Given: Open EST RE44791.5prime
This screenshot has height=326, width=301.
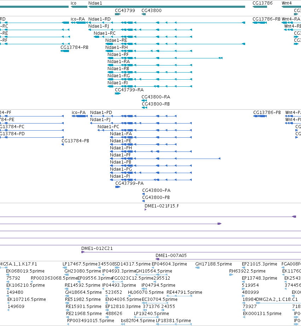Looking at the screenshot, I should point(184,292).
